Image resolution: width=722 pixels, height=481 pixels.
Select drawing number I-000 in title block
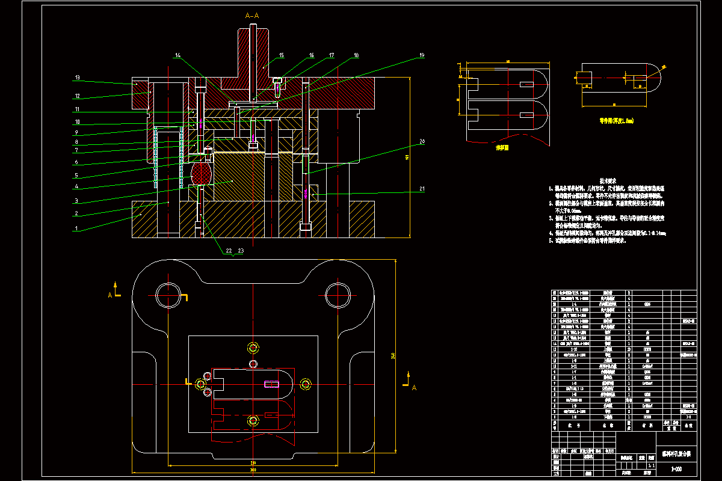coord(677,469)
